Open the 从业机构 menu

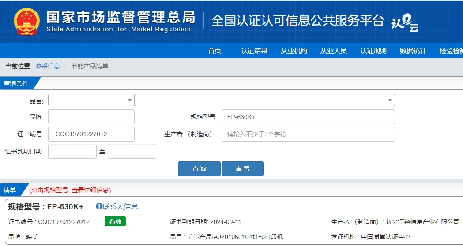click(x=294, y=51)
